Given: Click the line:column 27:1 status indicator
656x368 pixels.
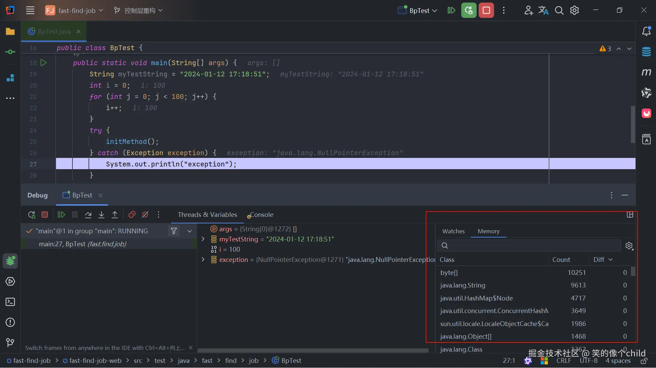Looking at the screenshot, I should point(509,360).
